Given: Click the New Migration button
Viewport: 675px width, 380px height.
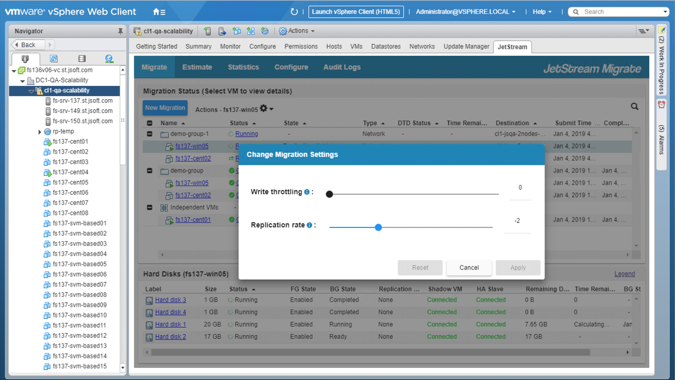Looking at the screenshot, I should tap(165, 108).
